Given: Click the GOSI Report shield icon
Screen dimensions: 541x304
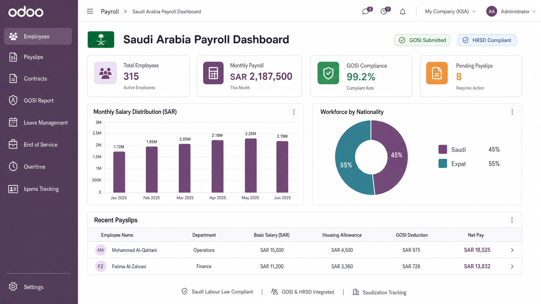Looking at the screenshot, I should click(x=13, y=100).
